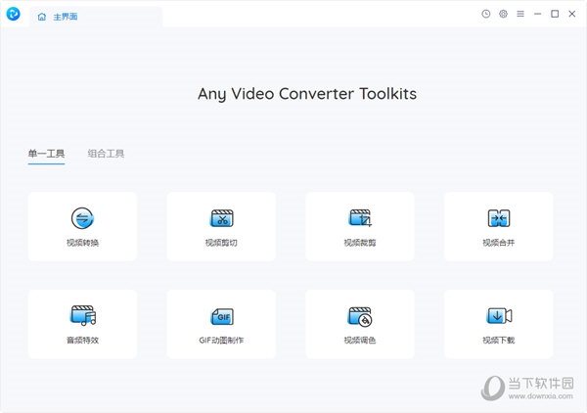Image resolution: width=587 pixels, height=413 pixels.
Task: Click the Any Video Converter Toolkits heading
Action: pyautogui.click(x=307, y=94)
